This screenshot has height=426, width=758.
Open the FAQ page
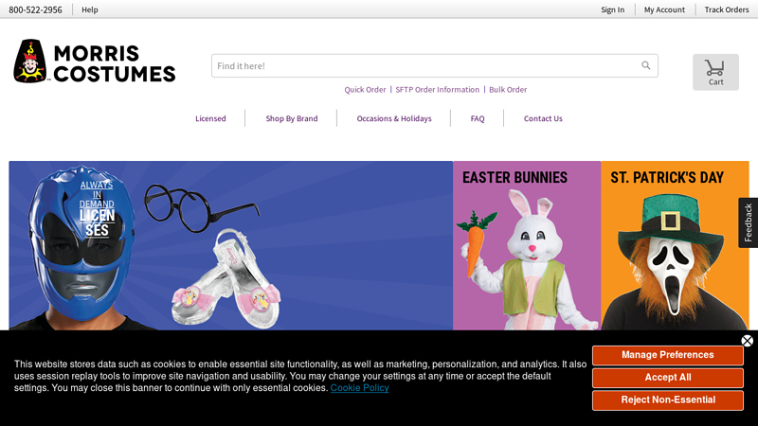pyautogui.click(x=478, y=118)
